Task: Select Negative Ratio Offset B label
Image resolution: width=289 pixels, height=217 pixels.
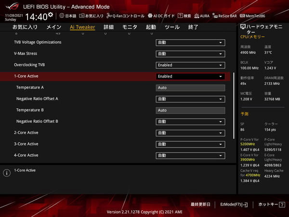Action: click(37, 121)
